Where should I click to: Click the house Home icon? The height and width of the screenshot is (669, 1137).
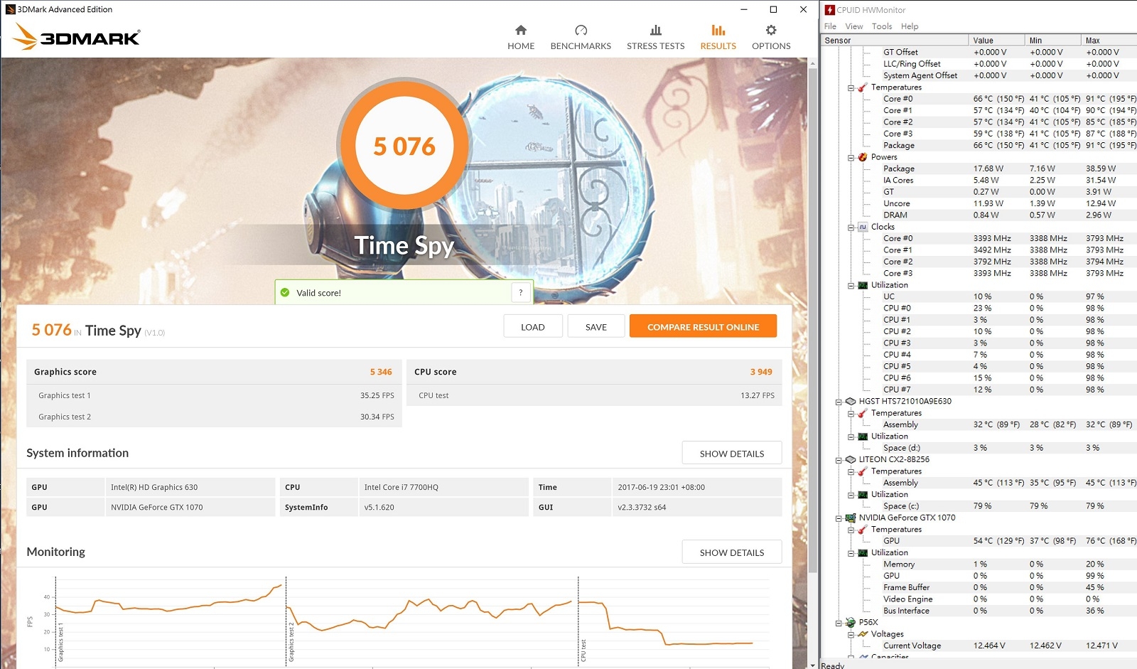(x=521, y=30)
